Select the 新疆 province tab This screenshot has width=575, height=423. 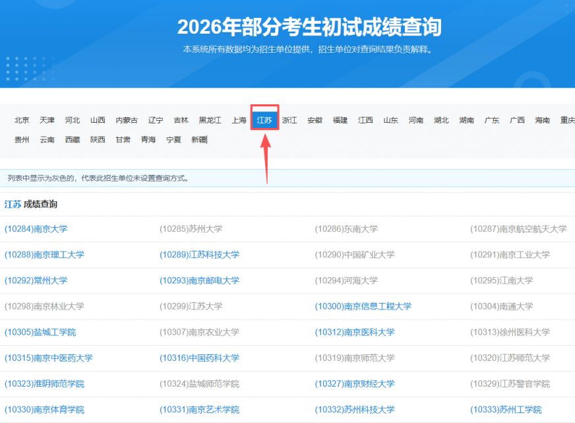click(198, 139)
